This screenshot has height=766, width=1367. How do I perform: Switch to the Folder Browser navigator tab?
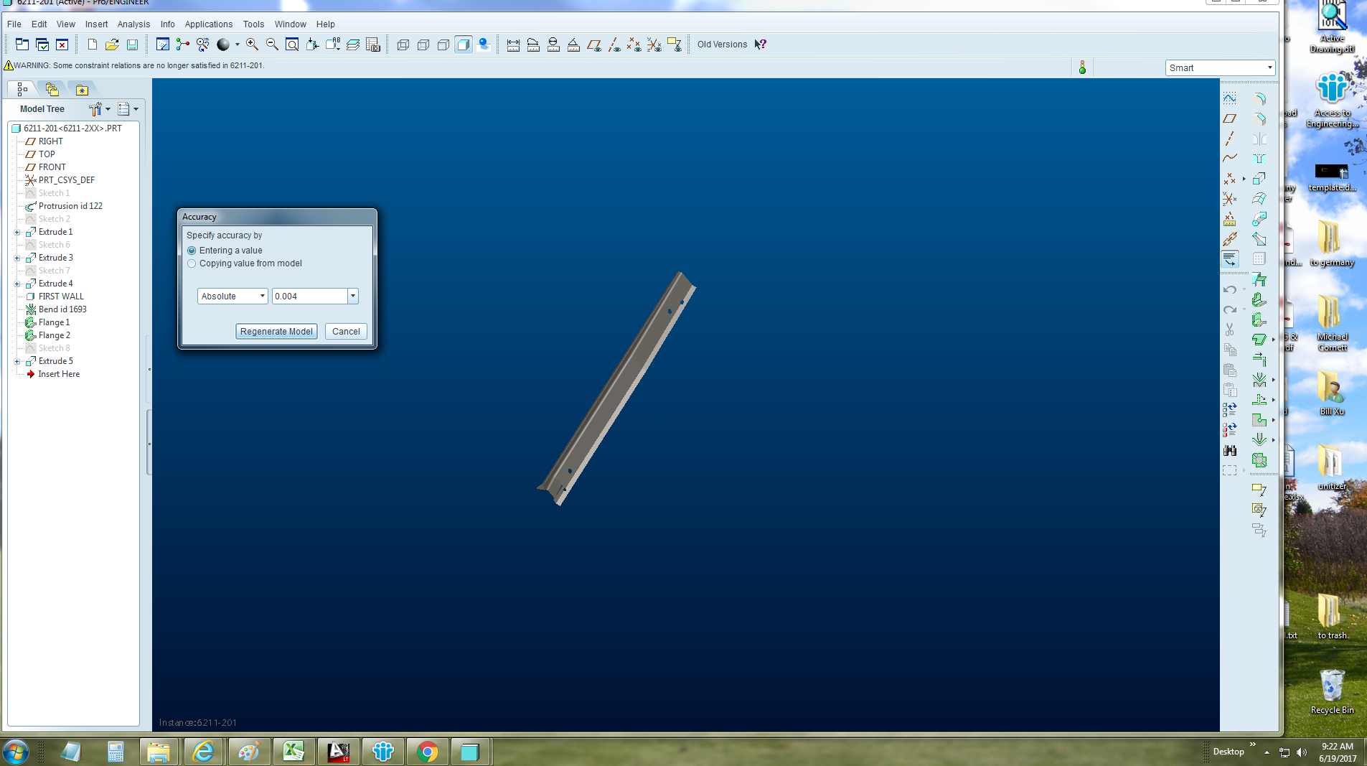point(52,90)
